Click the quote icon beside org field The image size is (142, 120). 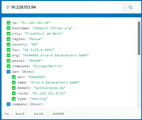(9, 55)
